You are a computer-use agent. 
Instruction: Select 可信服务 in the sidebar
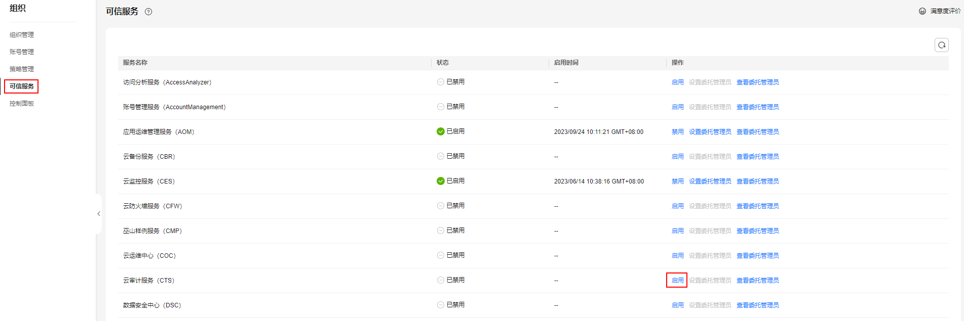tap(22, 86)
